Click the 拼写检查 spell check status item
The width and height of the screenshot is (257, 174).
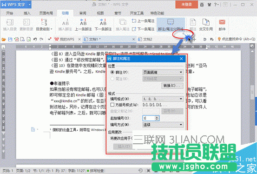95,171
